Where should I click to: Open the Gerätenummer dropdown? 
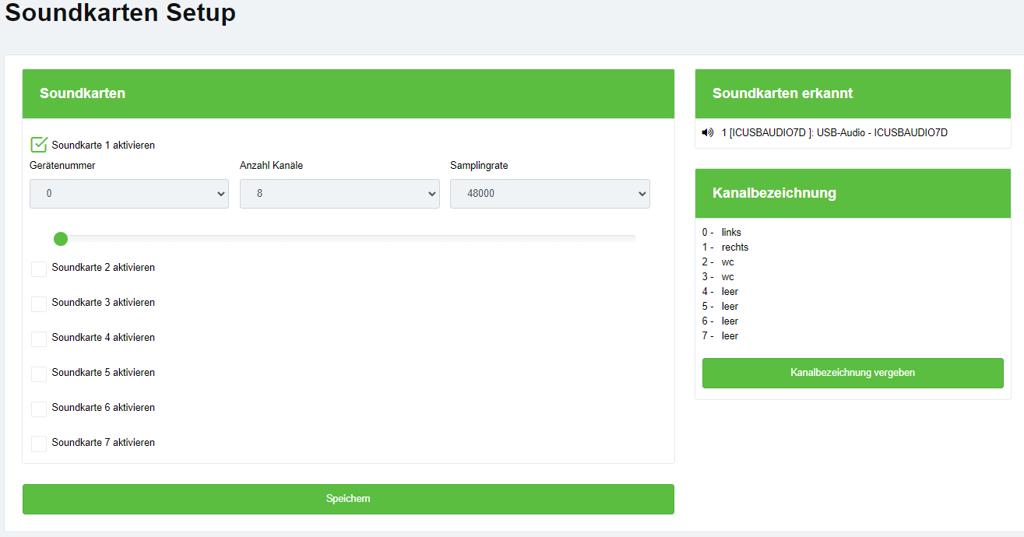click(129, 194)
